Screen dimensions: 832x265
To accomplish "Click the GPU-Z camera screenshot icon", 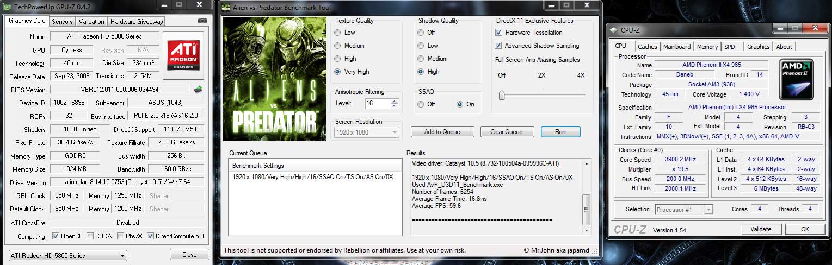I will [x=202, y=21].
